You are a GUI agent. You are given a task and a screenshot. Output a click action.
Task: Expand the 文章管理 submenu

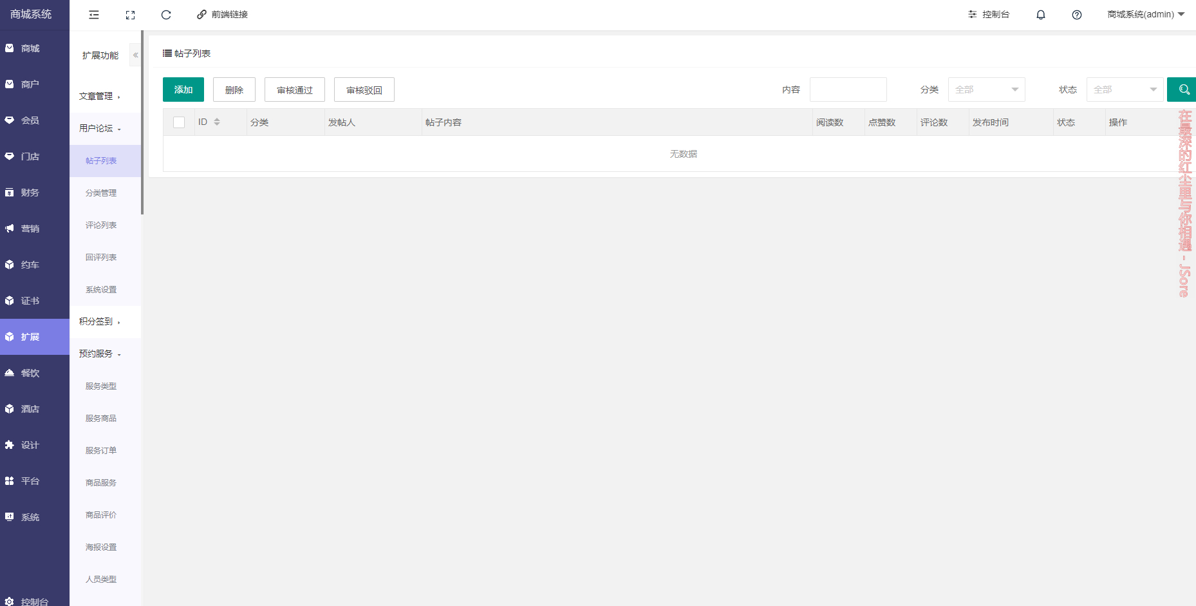click(100, 97)
